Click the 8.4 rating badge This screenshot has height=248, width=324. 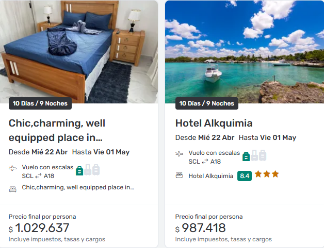[x=245, y=176]
